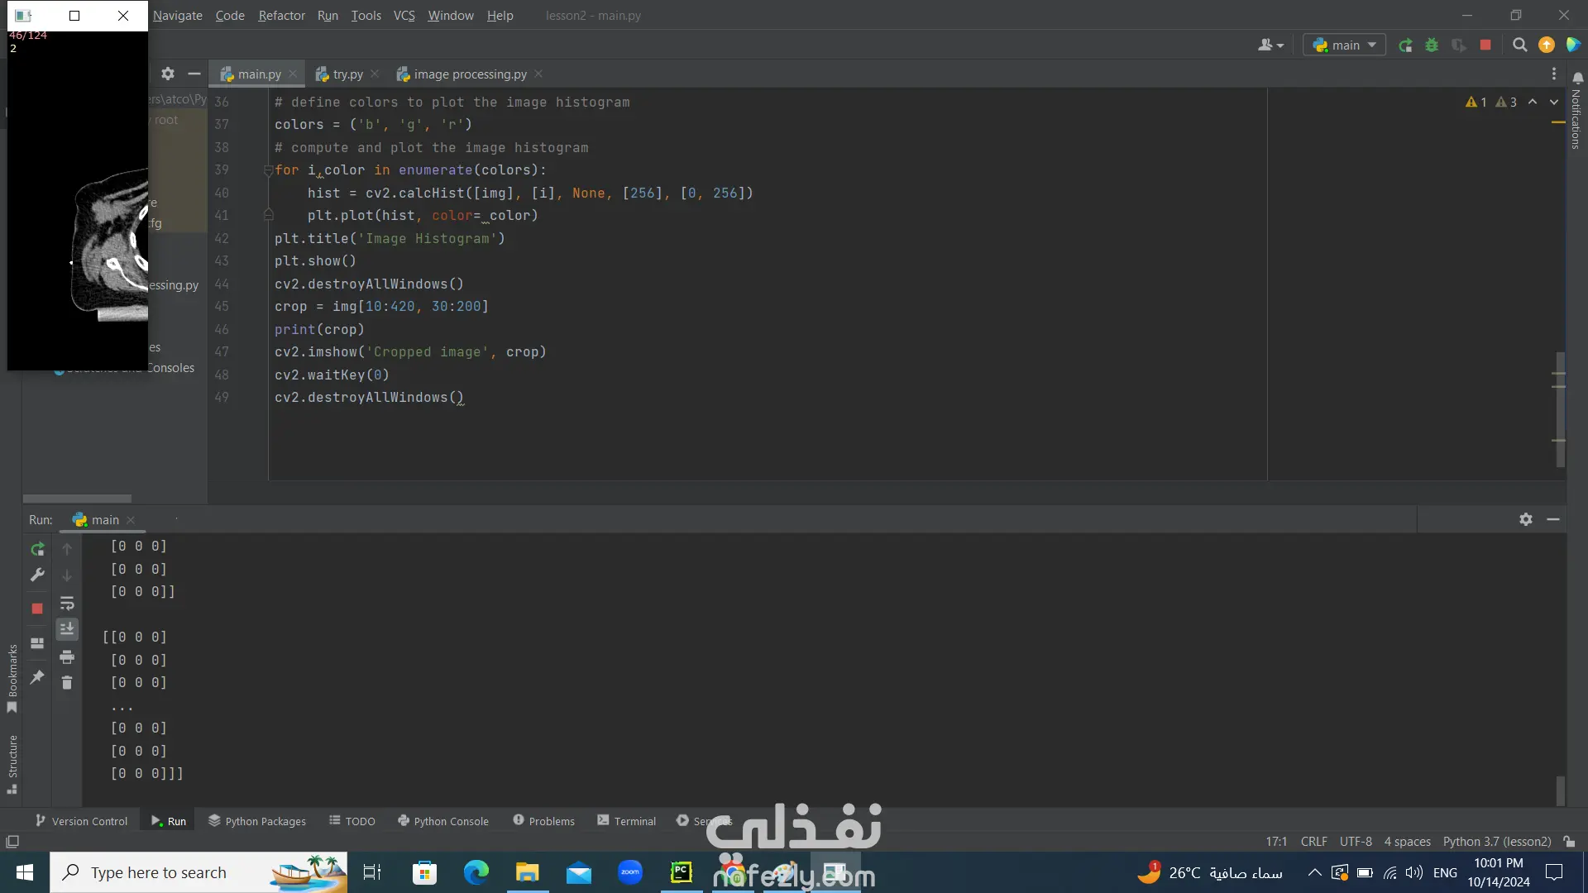Screen dimensions: 1588x893
Task: Open Run panel settings gear icon
Action: click(1526, 519)
